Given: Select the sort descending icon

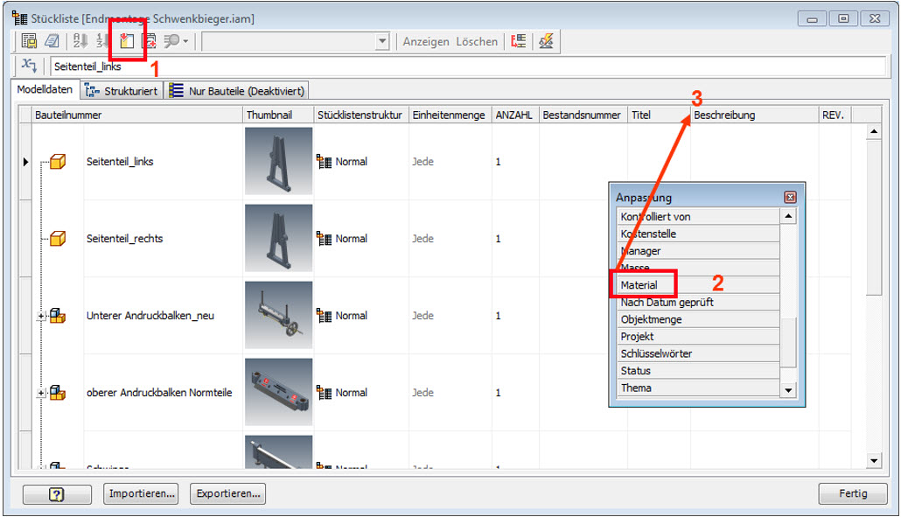Looking at the screenshot, I should pos(98,40).
